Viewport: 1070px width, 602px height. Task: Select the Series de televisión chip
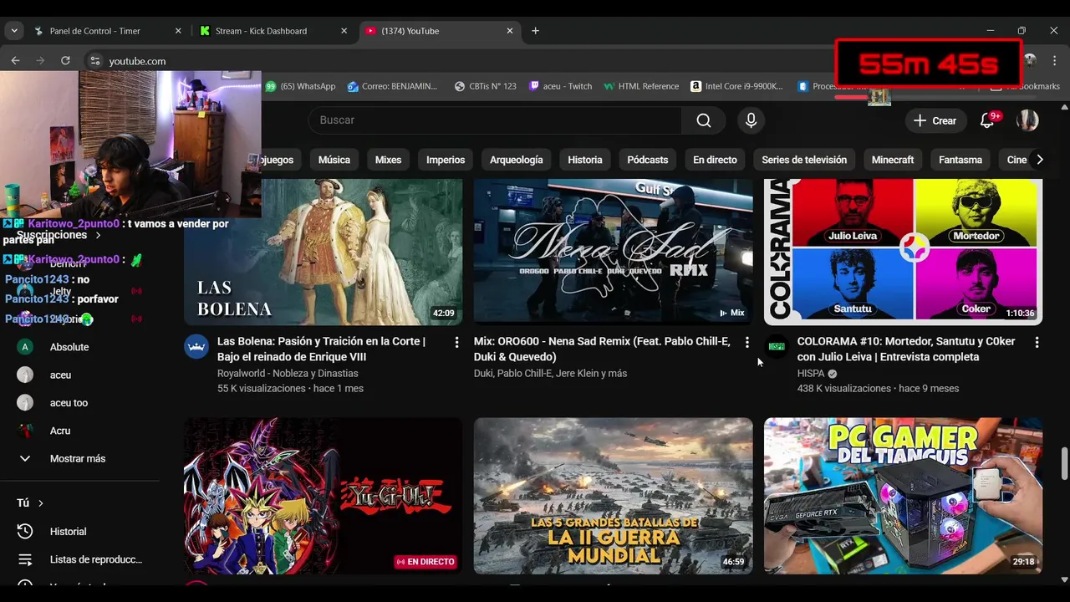[804, 160]
